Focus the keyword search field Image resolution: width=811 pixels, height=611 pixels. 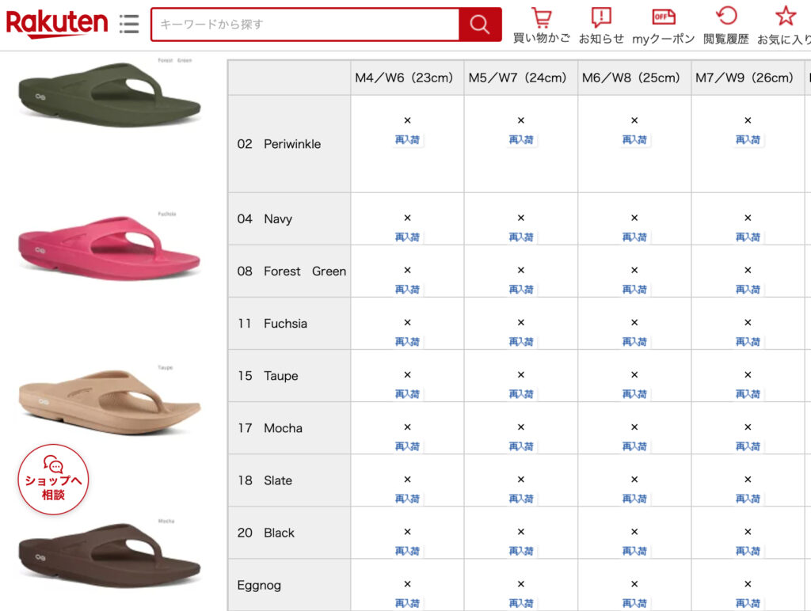click(x=305, y=25)
